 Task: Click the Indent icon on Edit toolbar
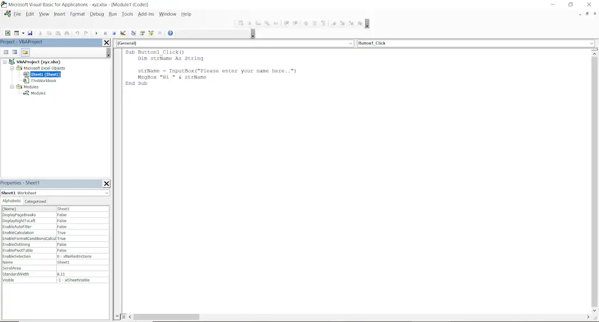287,23
